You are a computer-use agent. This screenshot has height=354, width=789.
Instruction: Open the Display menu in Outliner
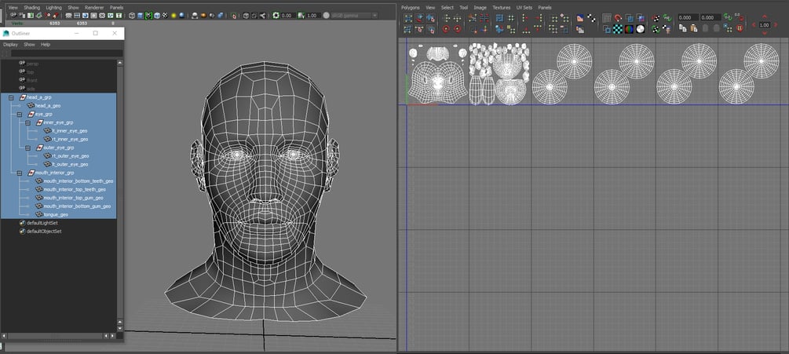click(10, 45)
